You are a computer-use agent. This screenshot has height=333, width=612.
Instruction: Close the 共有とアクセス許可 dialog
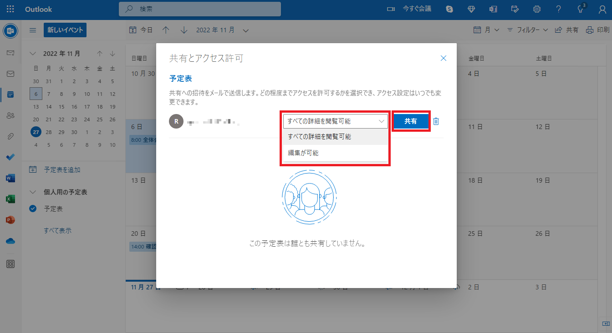(444, 58)
